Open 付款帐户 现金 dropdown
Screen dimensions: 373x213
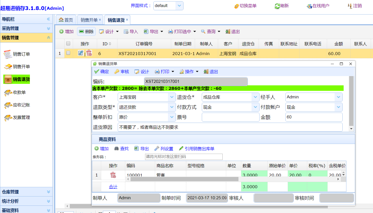339,107
